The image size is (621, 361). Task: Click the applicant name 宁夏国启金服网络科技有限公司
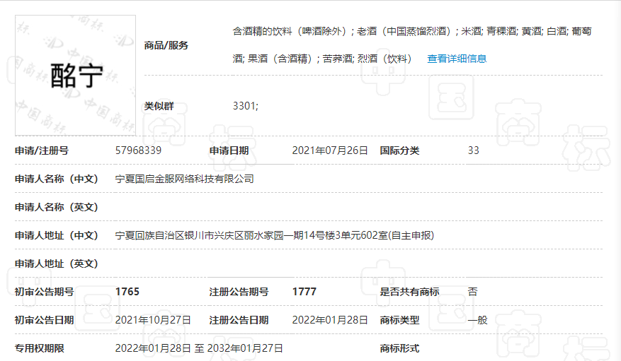point(184,179)
